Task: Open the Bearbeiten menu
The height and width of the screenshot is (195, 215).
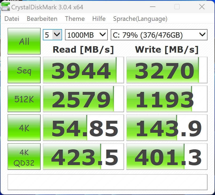Action: click(42, 19)
